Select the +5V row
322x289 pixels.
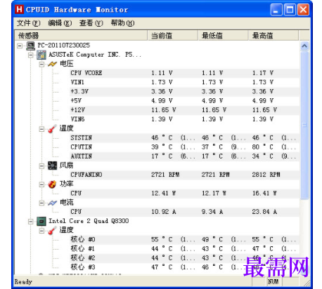[184, 101]
